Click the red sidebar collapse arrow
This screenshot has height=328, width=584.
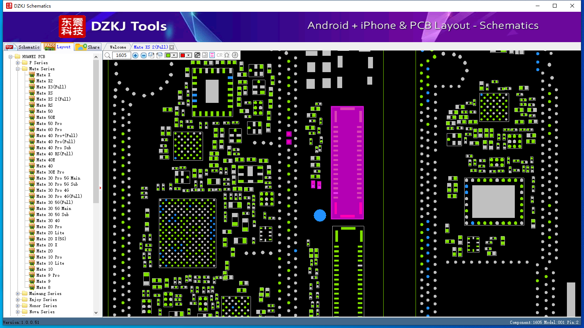point(100,188)
